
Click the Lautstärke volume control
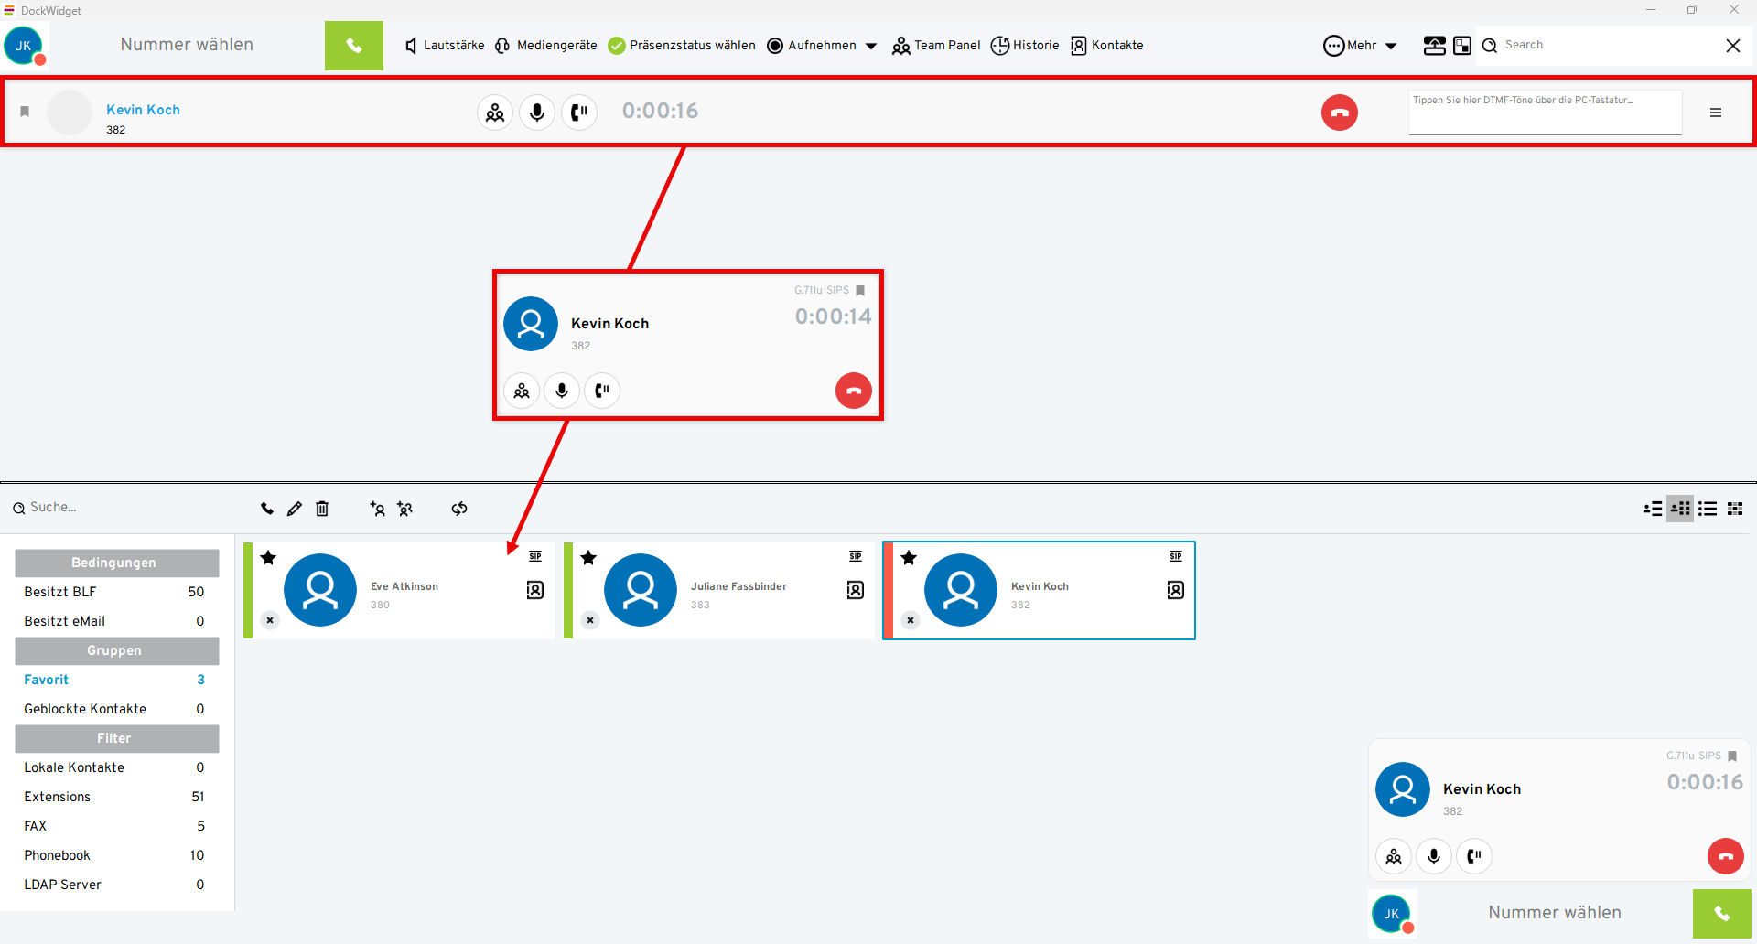(445, 46)
